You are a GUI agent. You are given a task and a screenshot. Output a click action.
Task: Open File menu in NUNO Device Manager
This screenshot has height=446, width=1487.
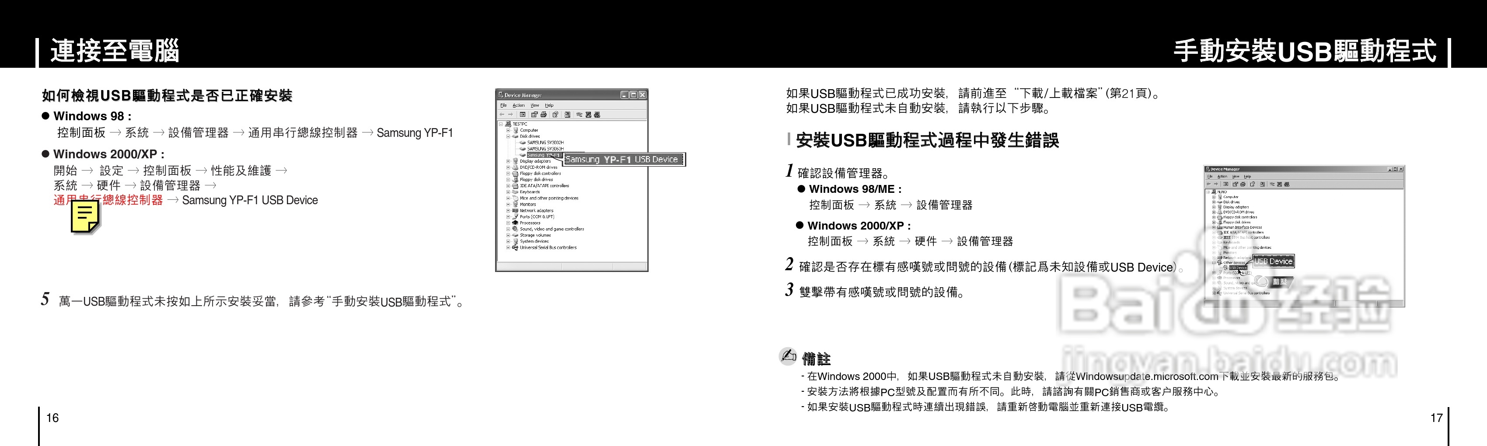[x=1210, y=177]
